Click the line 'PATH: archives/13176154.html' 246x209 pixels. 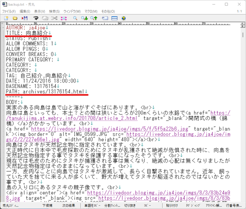47,91
